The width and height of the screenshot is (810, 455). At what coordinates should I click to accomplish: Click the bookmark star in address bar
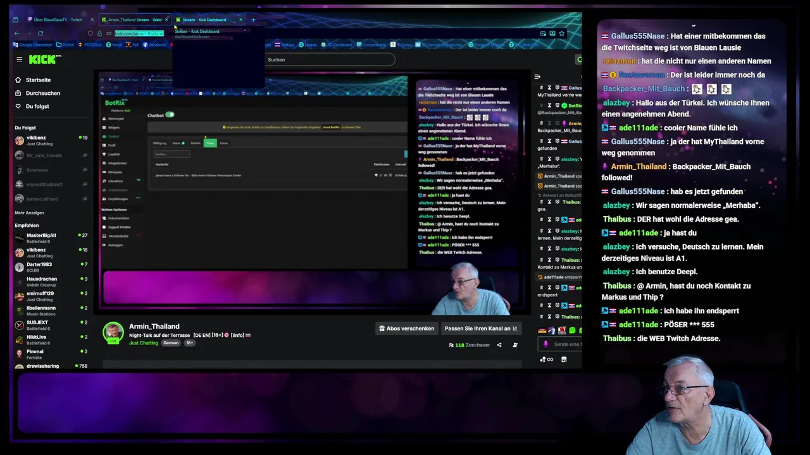point(561,33)
